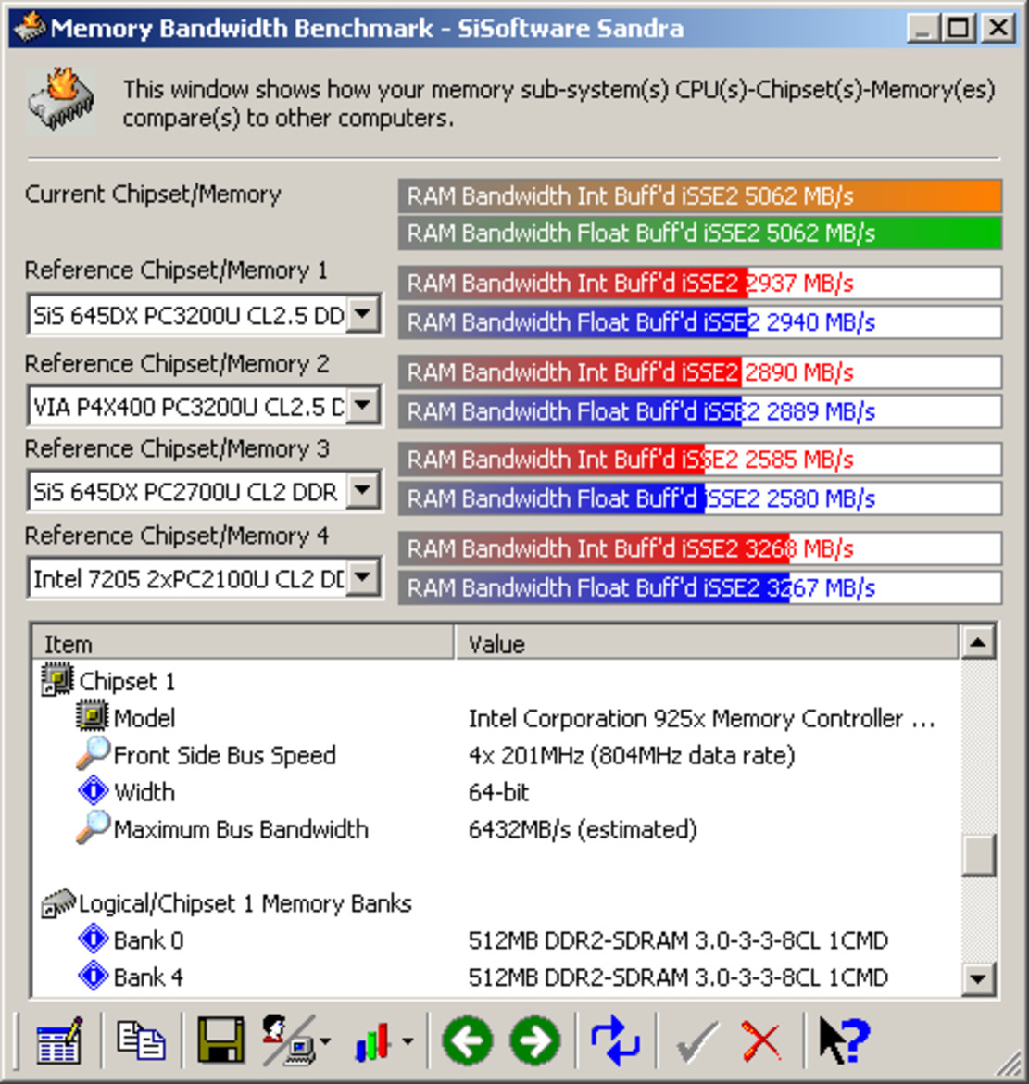Refresh the benchmark with blue arrows icon
Viewport: 1029px width, 1084px height.
[614, 1040]
